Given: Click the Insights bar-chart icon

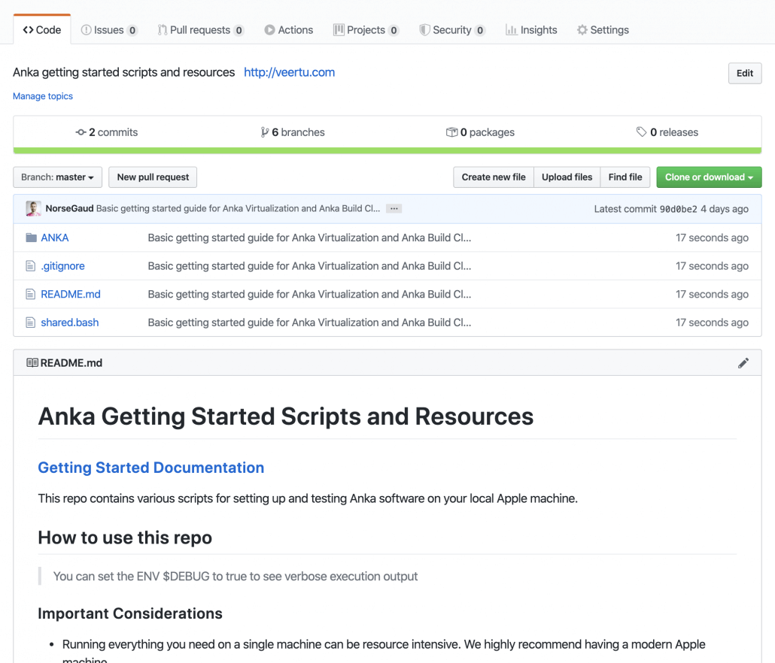Looking at the screenshot, I should [511, 29].
